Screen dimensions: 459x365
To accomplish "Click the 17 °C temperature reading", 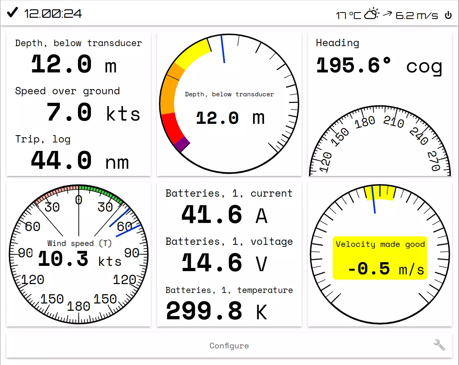I will click(x=348, y=15).
